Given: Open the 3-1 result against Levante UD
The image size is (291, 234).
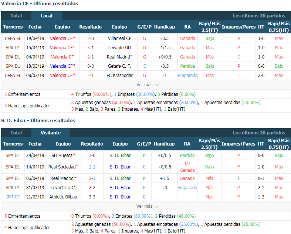Looking at the screenshot, I should click(91, 48).
